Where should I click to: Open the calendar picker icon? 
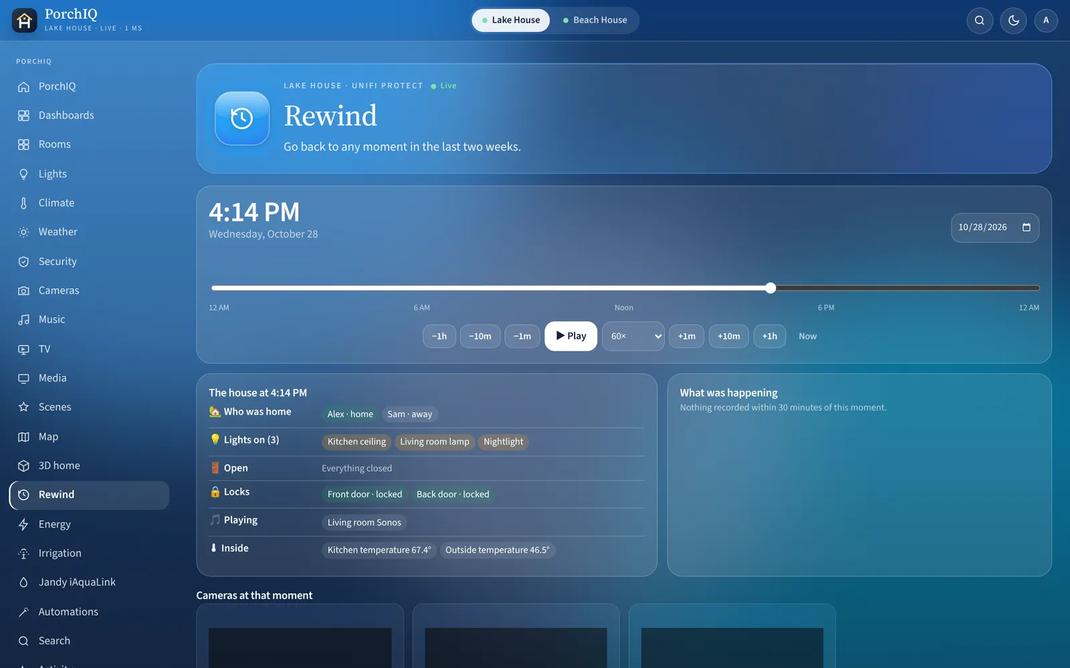1027,228
